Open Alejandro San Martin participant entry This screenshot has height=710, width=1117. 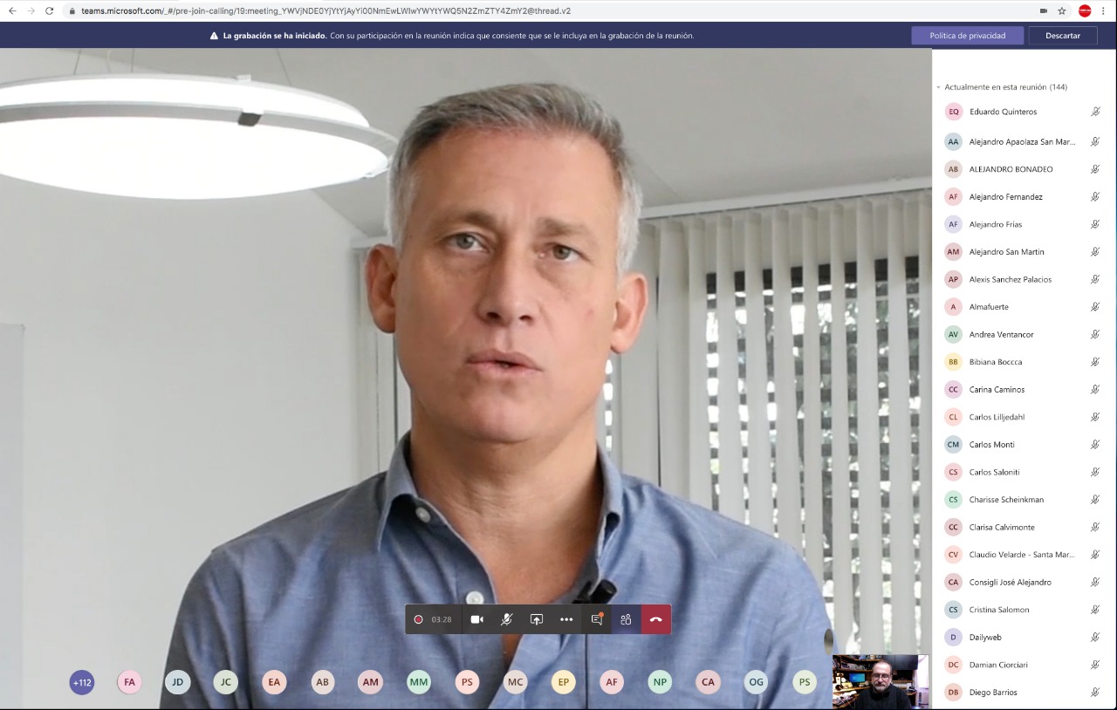click(x=1007, y=252)
